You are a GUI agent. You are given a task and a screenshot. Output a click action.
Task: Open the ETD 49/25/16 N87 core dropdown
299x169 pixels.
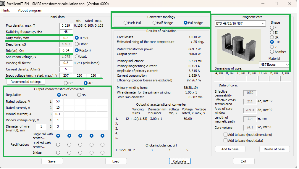pos(240,23)
